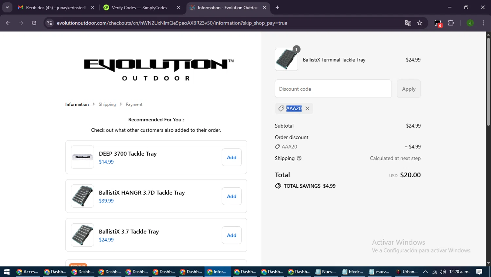Image resolution: width=491 pixels, height=277 pixels.
Task: Open the volume tray icon
Action: [443, 272]
